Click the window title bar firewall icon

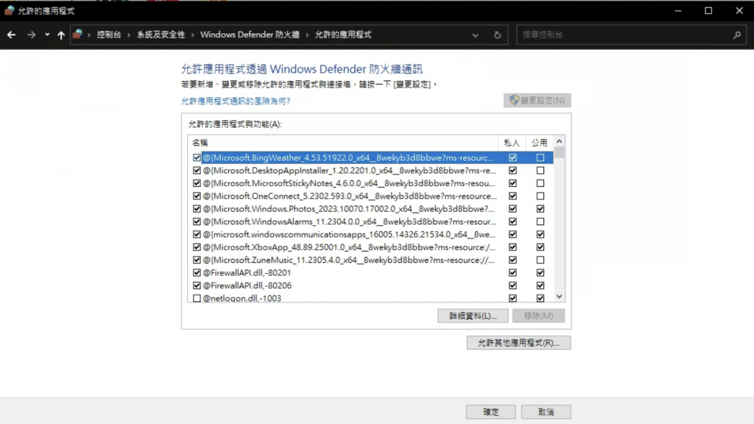click(9, 10)
